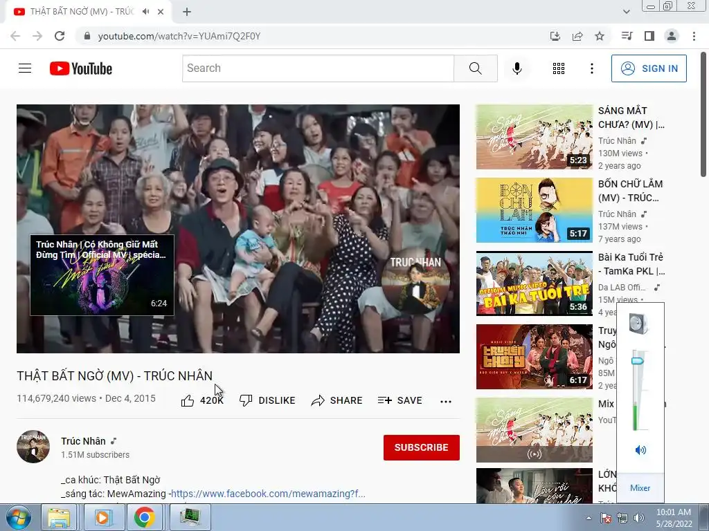Open the media control icon in Chrome toolbar
Screen dimensions: 709x531
[627, 36]
